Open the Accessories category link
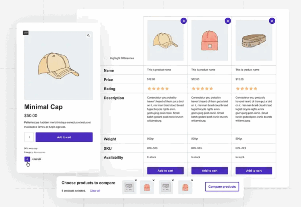This screenshot has width=301, height=207. coord(40,152)
